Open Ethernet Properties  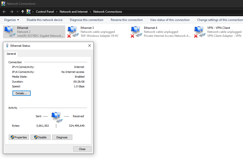[19, 137]
